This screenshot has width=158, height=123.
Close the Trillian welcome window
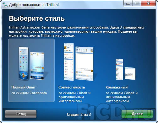(148, 3)
